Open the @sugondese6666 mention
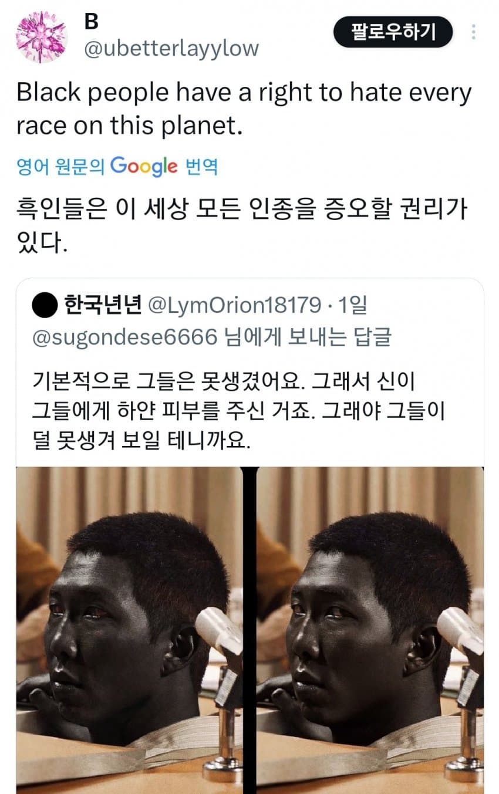The image size is (499, 794). pyautogui.click(x=127, y=337)
